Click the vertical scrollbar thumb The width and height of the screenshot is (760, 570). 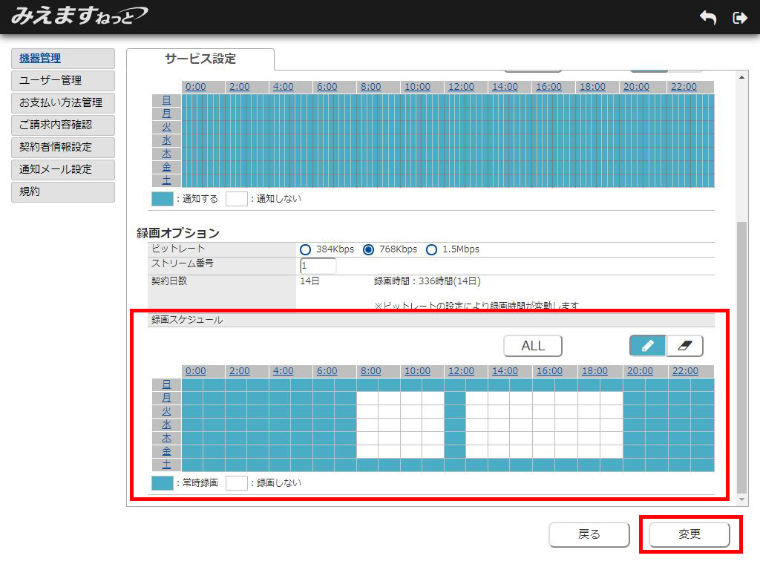(x=742, y=356)
